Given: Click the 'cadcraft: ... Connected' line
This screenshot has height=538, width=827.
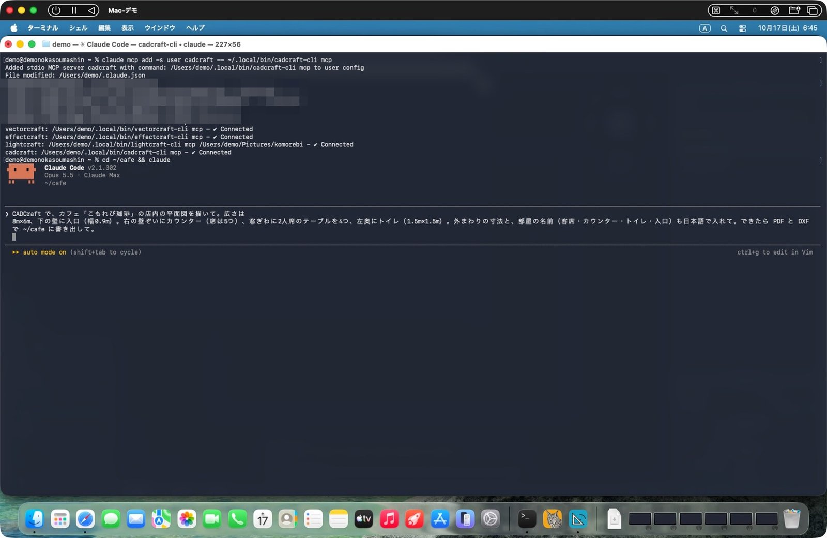Looking at the screenshot, I should click(118, 153).
